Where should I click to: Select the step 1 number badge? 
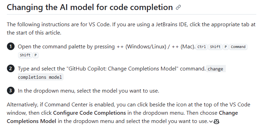pos(10,47)
